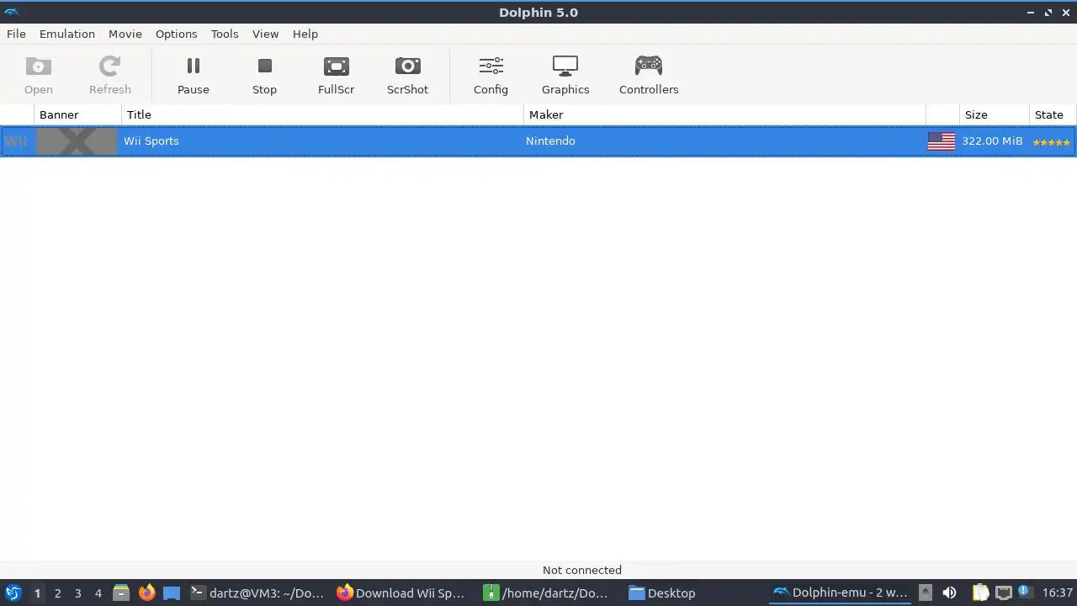Open the Emulation menu

(67, 34)
